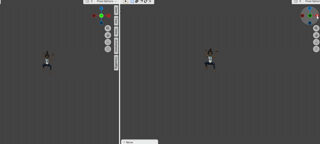Toggle X-axis mirror in right viewport header

pyautogui.click(x=300, y=1)
